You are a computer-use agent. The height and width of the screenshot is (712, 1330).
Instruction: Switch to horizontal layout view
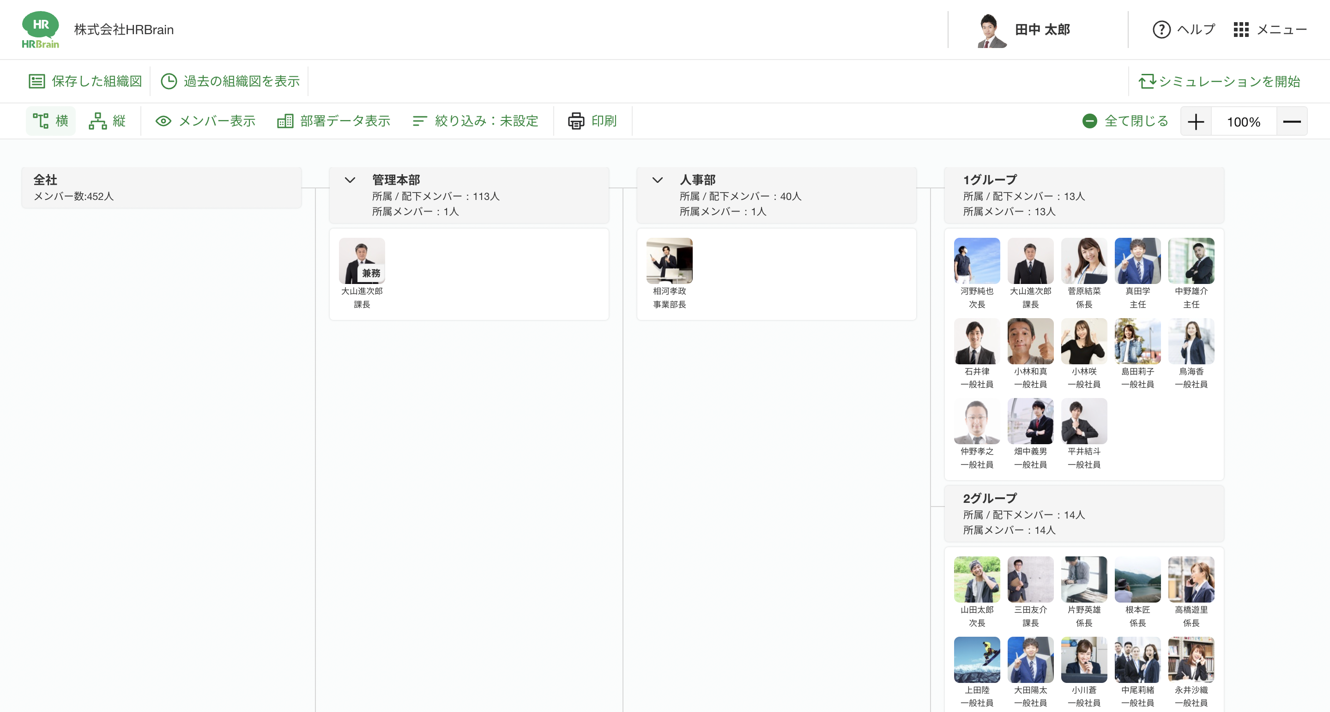coord(51,121)
